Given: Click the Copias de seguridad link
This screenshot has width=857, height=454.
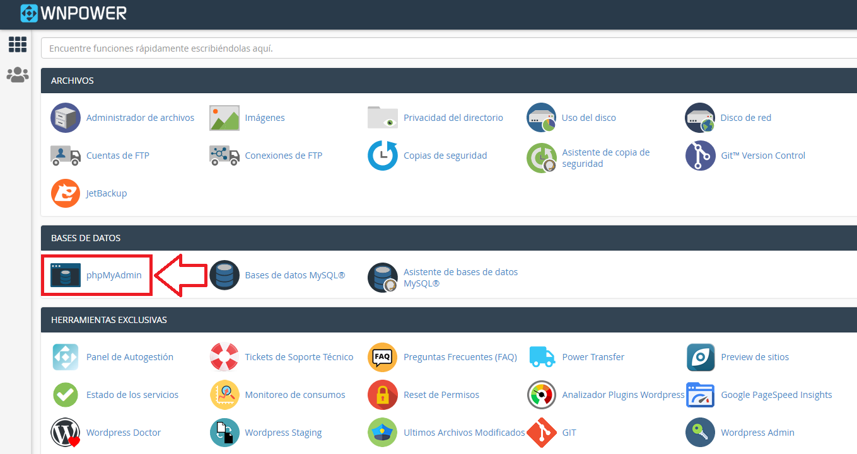Looking at the screenshot, I should [x=445, y=156].
